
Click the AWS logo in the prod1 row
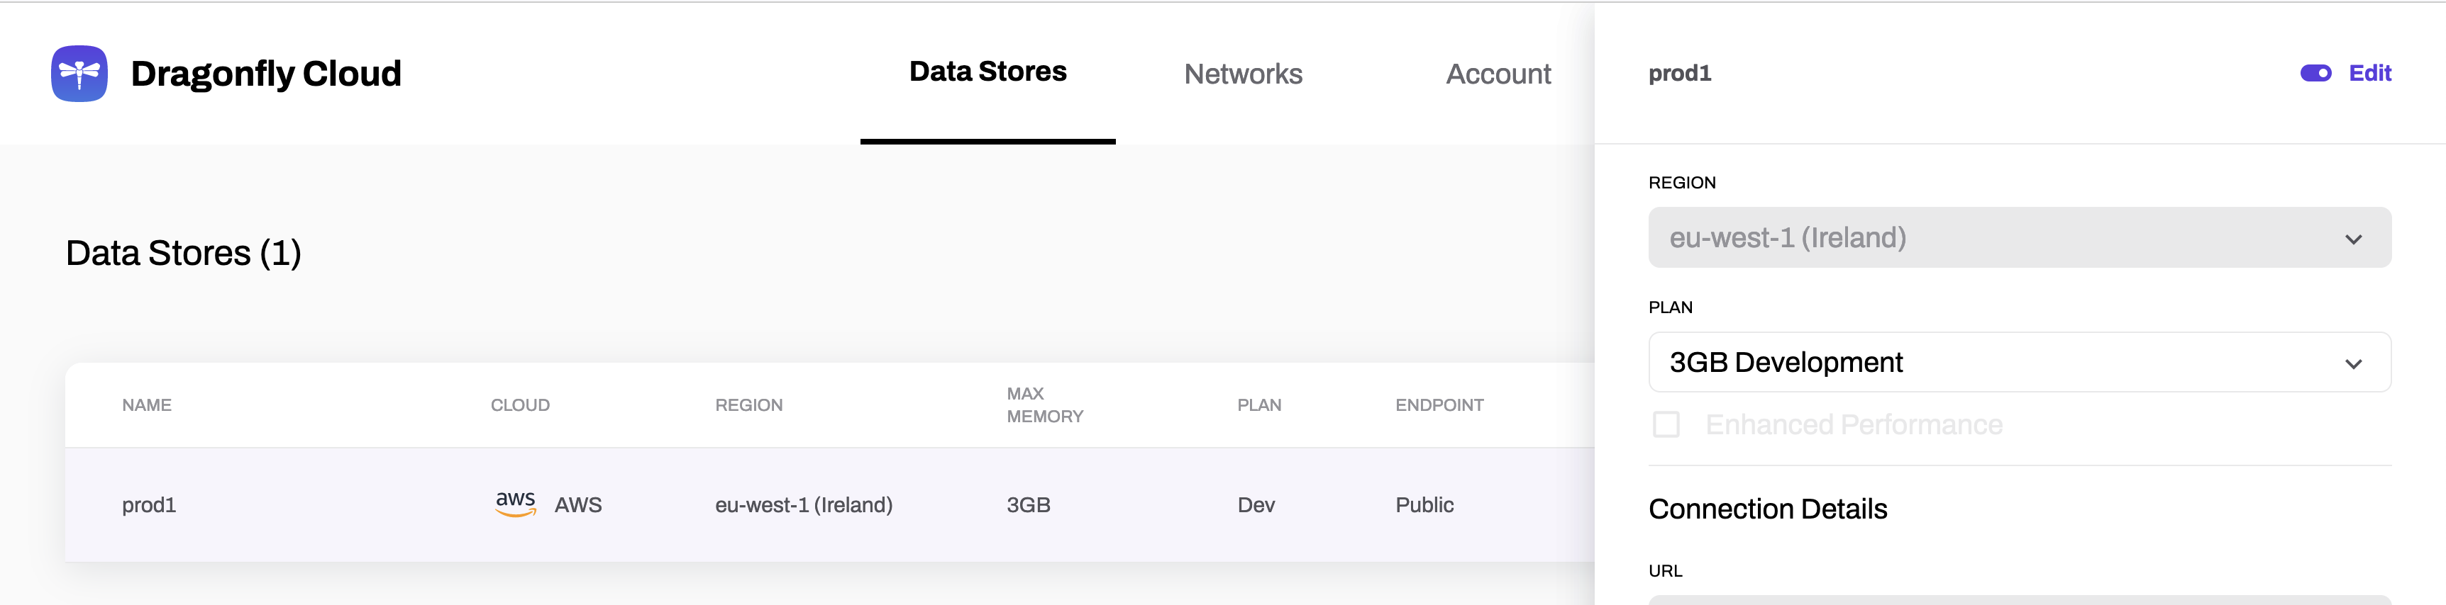tap(516, 504)
